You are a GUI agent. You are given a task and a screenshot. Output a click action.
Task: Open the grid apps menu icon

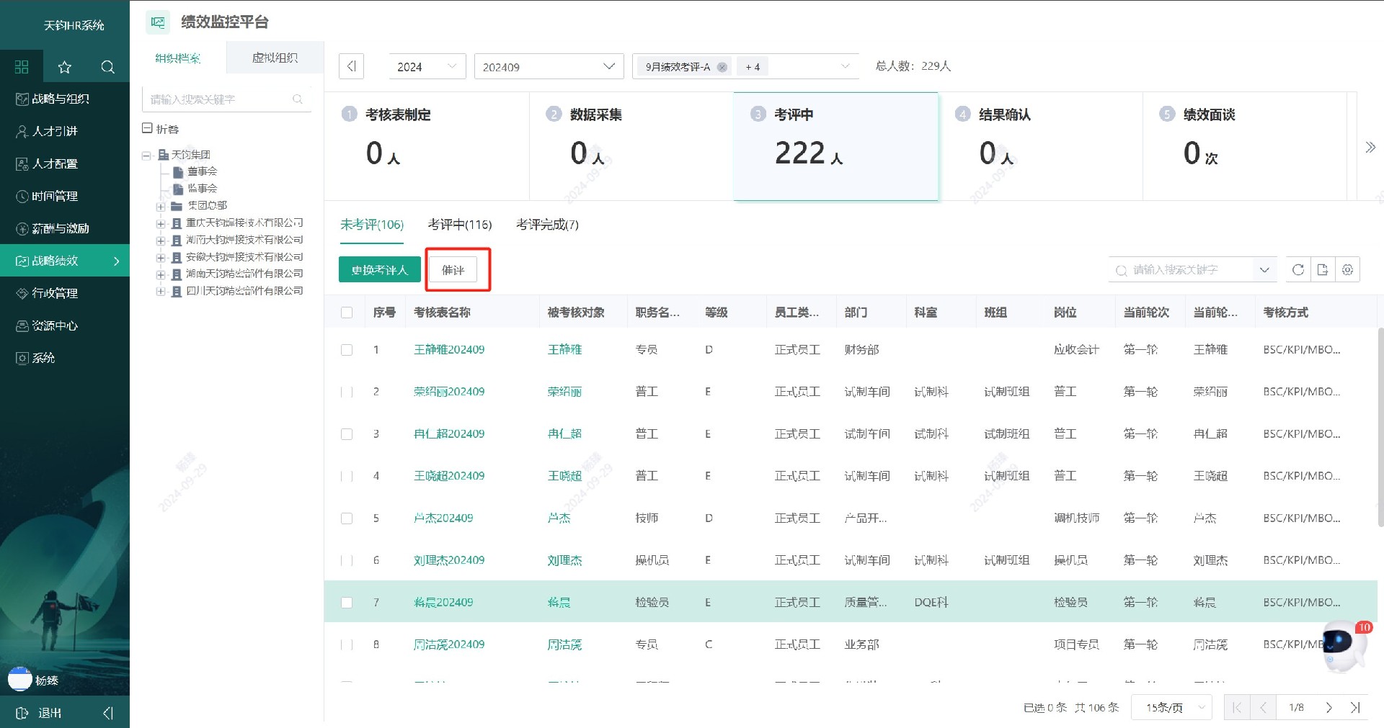click(22, 67)
